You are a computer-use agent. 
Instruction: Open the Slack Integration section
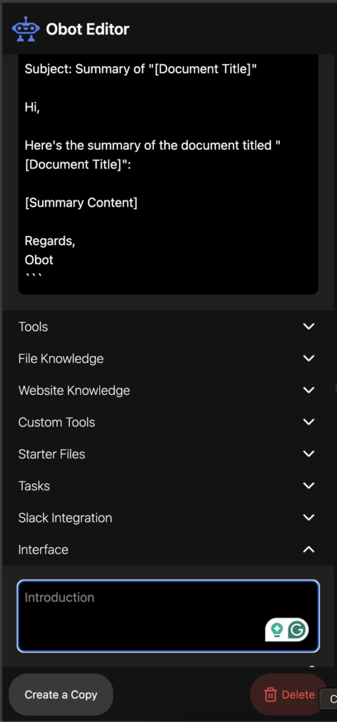click(168, 518)
